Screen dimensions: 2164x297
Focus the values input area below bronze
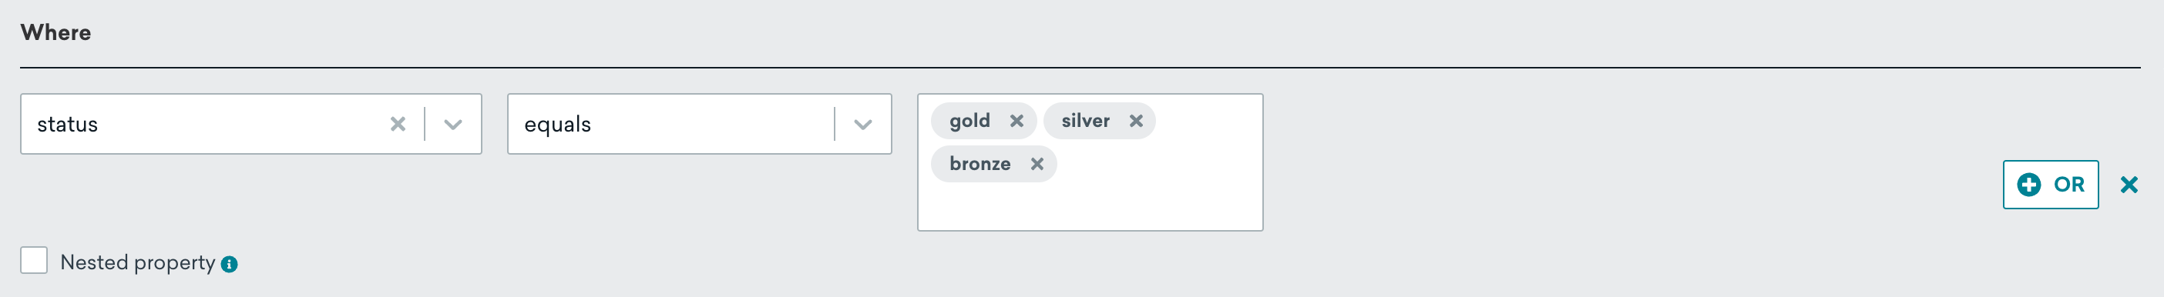[x=1090, y=205]
